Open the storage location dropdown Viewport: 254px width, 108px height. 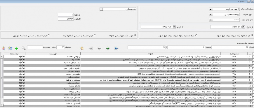tap(210, 10)
